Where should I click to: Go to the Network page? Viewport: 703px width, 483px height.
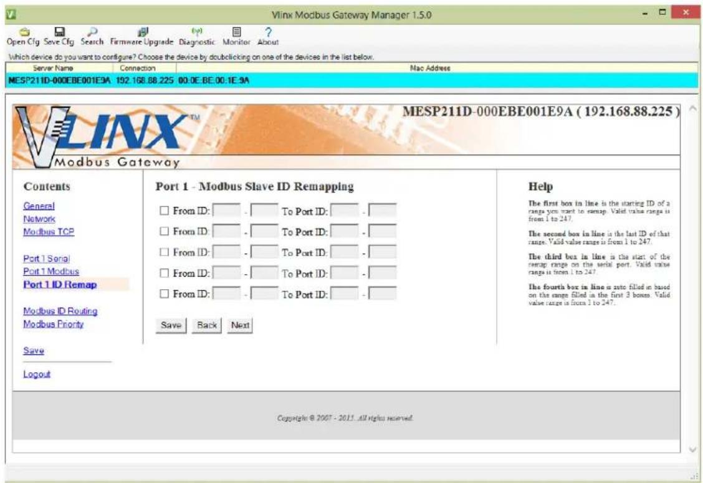click(39, 219)
